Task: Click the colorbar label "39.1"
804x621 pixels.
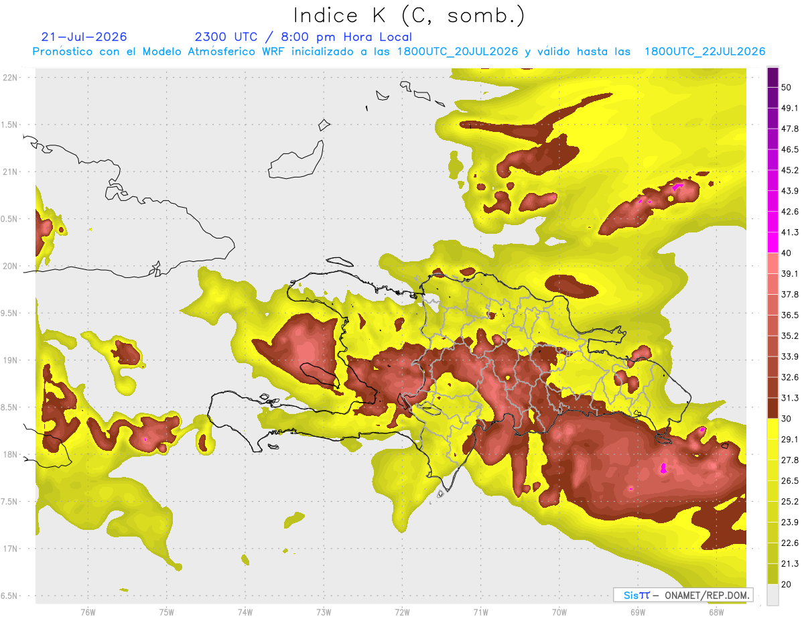Action: [x=790, y=273]
